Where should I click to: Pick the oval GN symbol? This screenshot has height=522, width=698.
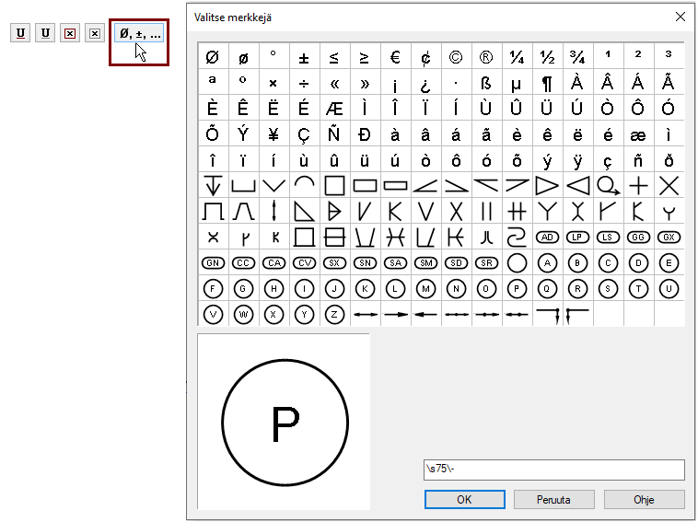pos(213,262)
